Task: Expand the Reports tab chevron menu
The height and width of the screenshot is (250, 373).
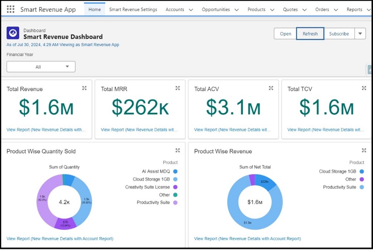Action: [369, 10]
